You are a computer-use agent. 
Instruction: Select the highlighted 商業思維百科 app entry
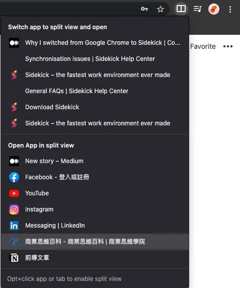click(x=95, y=242)
